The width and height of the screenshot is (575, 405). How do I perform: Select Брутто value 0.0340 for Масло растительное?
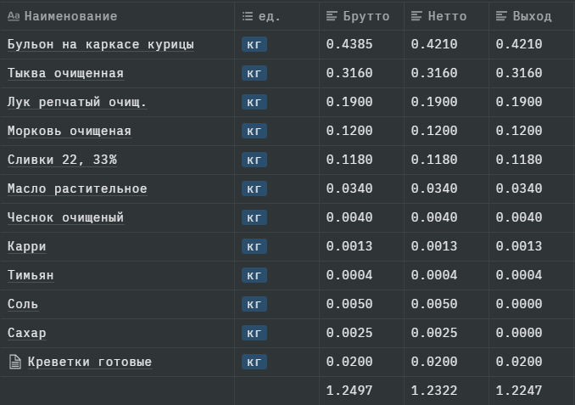coord(349,188)
